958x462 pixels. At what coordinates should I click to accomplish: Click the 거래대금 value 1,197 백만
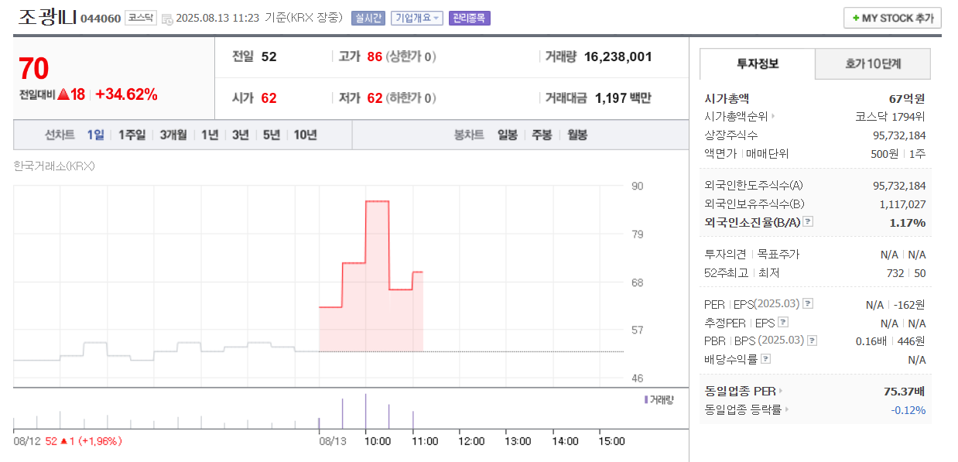[623, 98]
